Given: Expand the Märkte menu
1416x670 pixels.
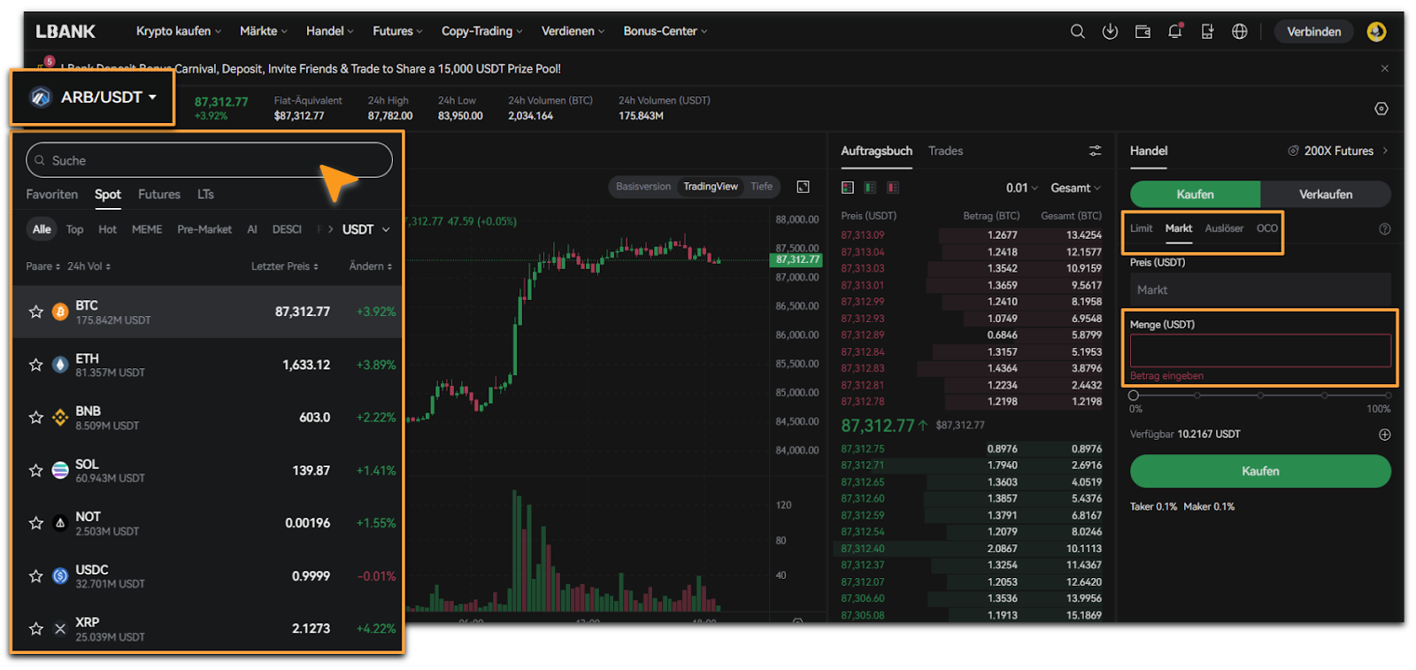Looking at the screenshot, I should pyautogui.click(x=264, y=31).
